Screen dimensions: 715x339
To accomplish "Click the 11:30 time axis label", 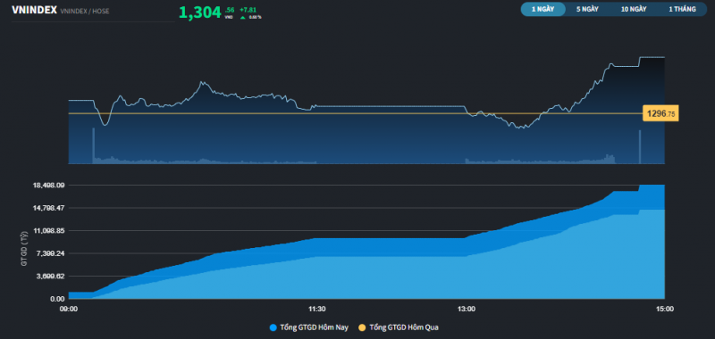I will [x=317, y=309].
